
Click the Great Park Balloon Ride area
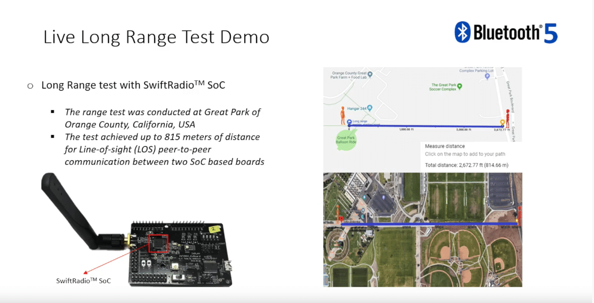click(x=347, y=139)
